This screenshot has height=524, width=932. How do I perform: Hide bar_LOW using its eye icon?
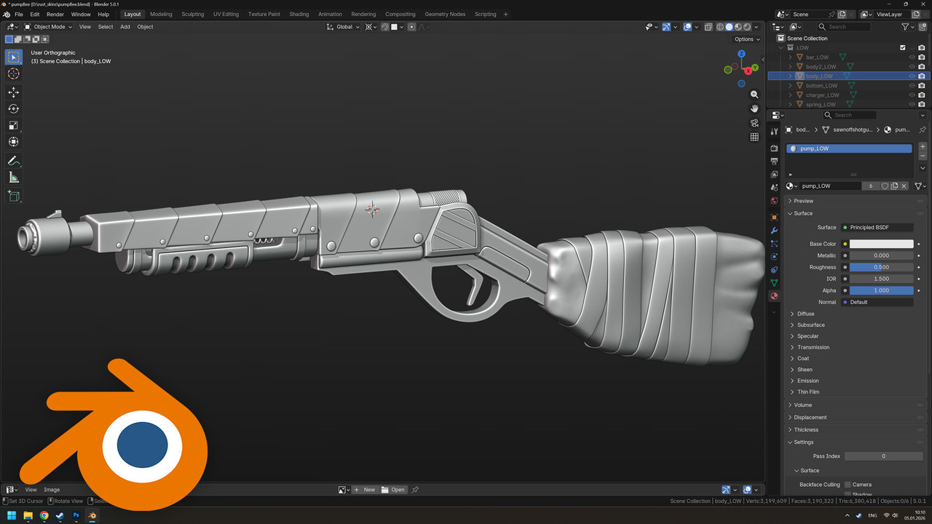pos(912,57)
